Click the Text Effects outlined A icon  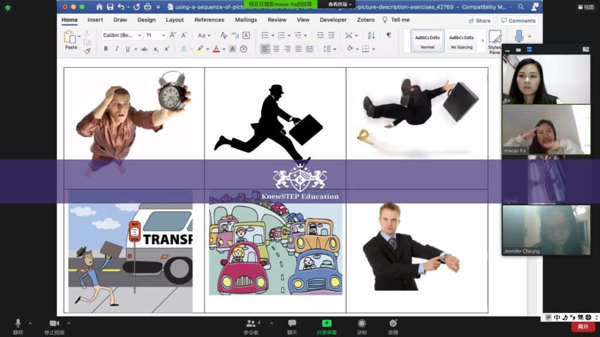(x=184, y=49)
